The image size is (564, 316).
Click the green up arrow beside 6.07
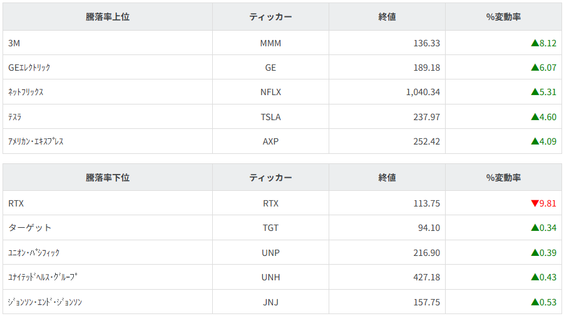(535, 68)
